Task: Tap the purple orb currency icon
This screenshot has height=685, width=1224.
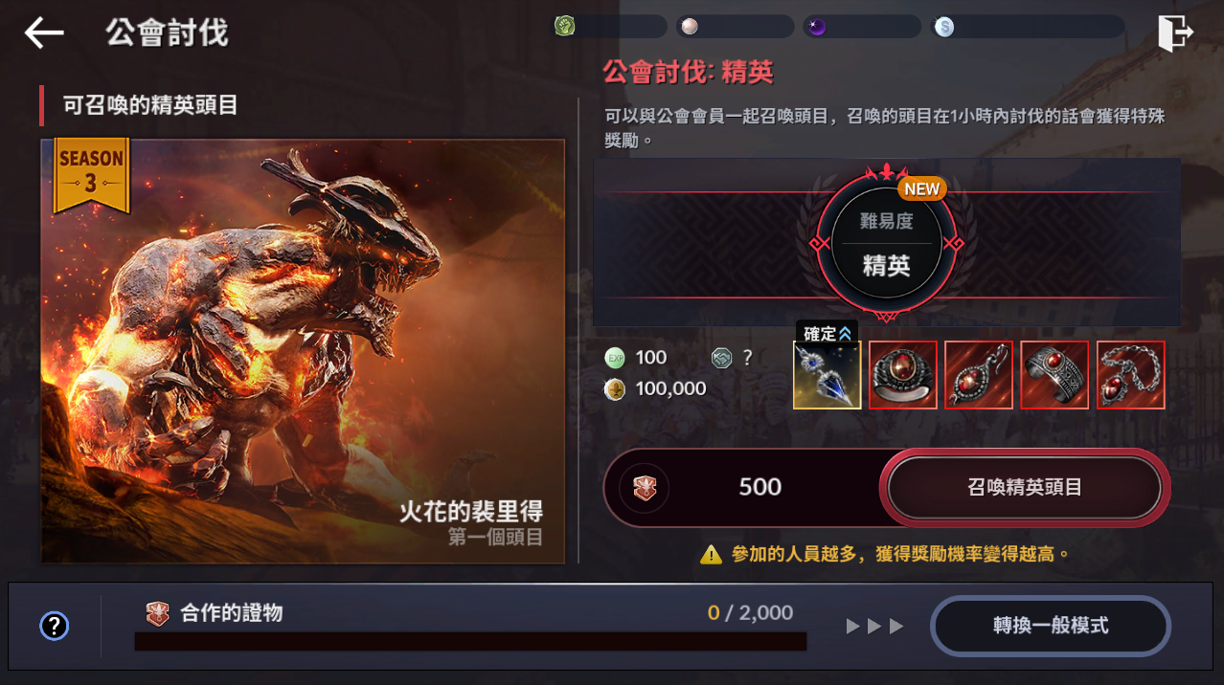Action: pos(817,27)
